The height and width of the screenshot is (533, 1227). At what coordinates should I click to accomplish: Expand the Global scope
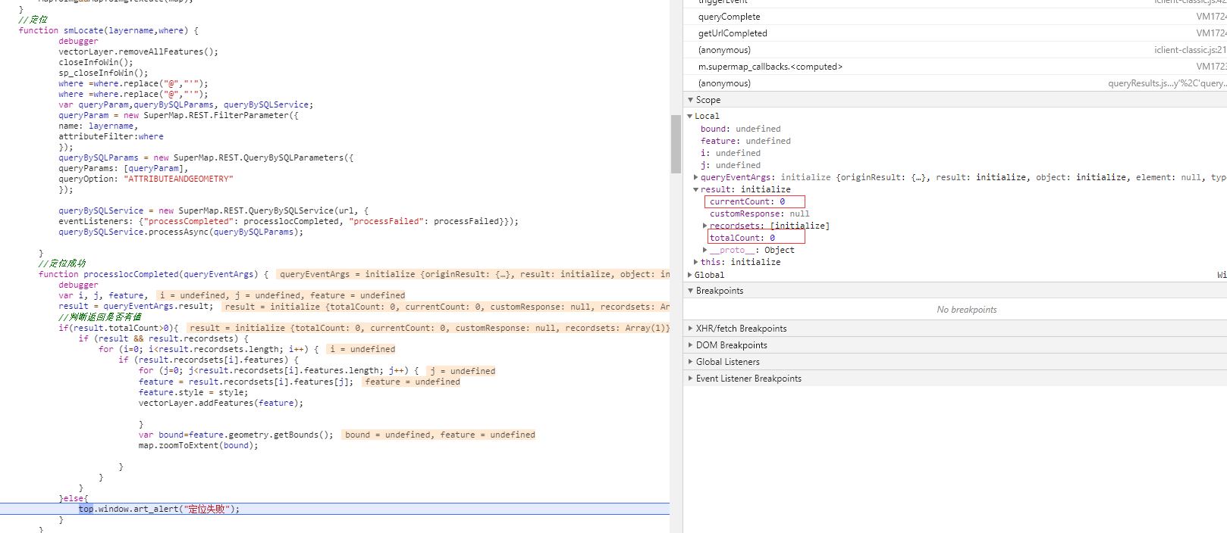click(x=690, y=275)
